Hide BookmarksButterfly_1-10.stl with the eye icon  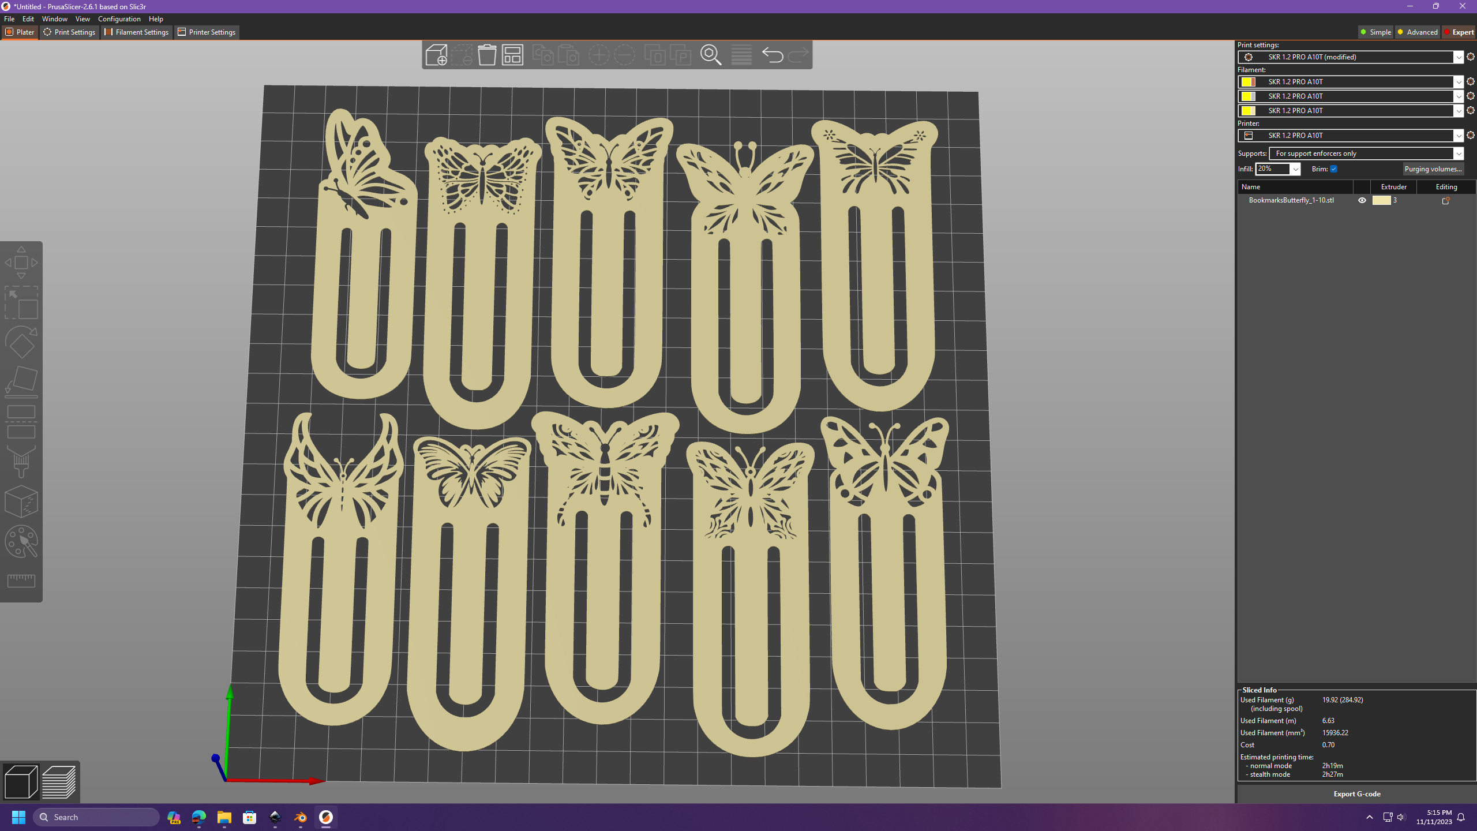(1362, 200)
